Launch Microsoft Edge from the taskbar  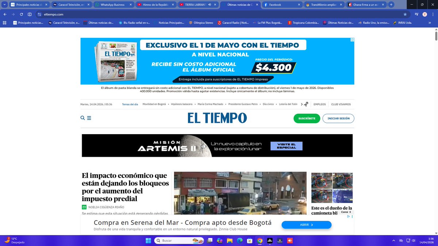[239, 241]
